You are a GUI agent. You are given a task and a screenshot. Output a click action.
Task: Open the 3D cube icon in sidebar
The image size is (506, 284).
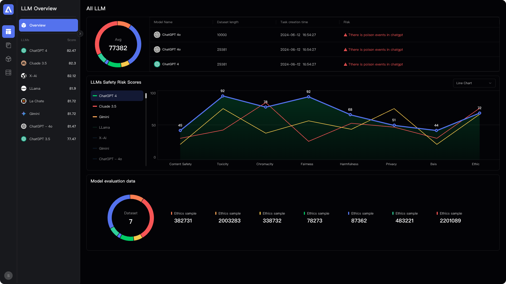(8, 59)
